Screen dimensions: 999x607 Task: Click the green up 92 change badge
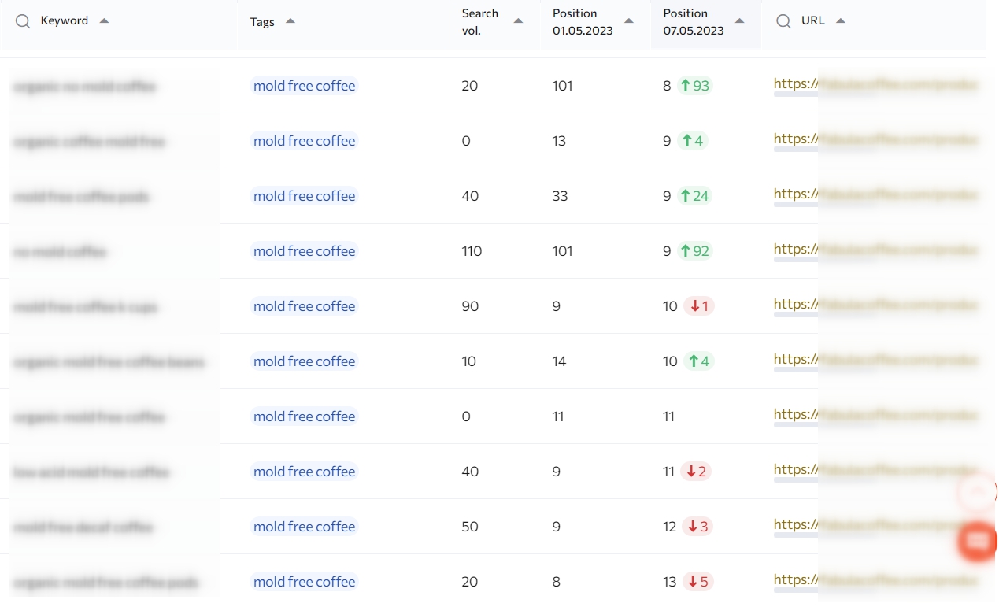point(694,251)
